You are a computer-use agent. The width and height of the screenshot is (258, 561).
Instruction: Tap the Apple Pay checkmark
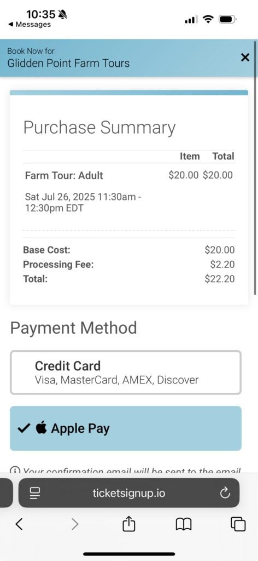[x=24, y=428]
